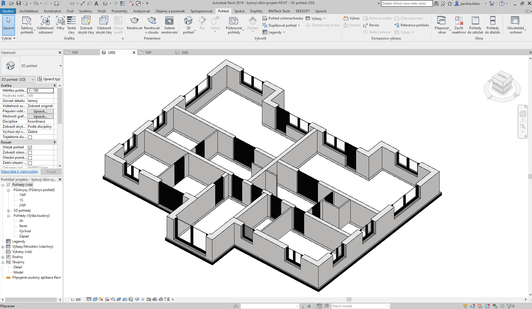Click Upravit button for Přepsání viditelnosti
The height and width of the screenshot is (309, 532).
(40, 111)
